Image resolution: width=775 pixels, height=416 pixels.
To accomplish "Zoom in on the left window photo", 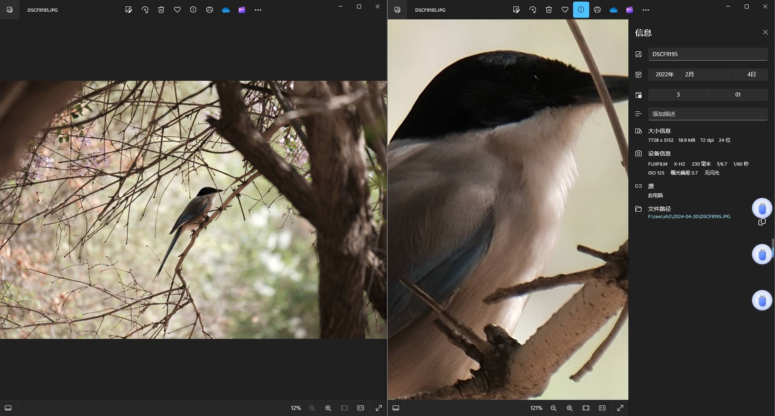I will (328, 408).
